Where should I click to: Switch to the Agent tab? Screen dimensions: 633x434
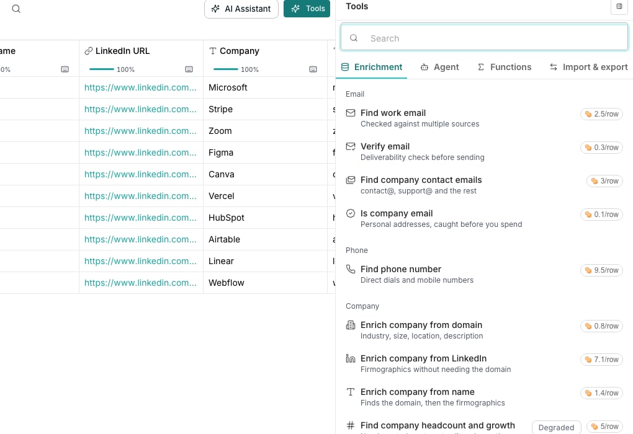[x=439, y=67]
